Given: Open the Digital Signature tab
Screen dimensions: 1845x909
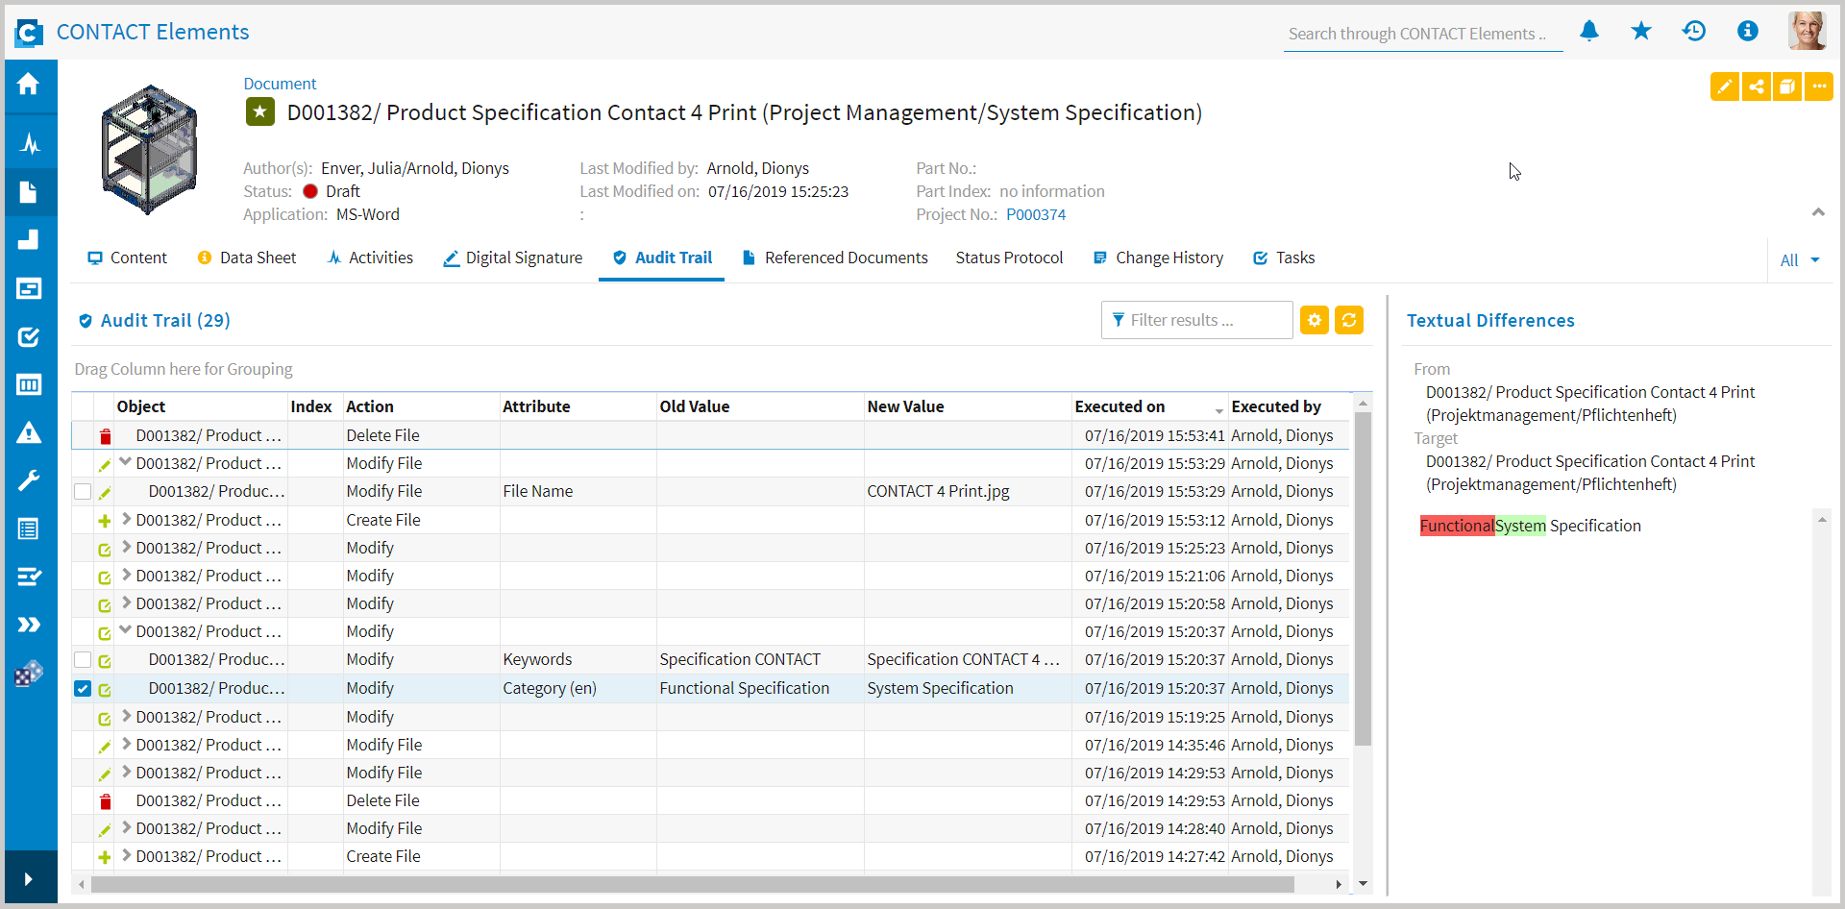Looking at the screenshot, I should tap(513, 258).
